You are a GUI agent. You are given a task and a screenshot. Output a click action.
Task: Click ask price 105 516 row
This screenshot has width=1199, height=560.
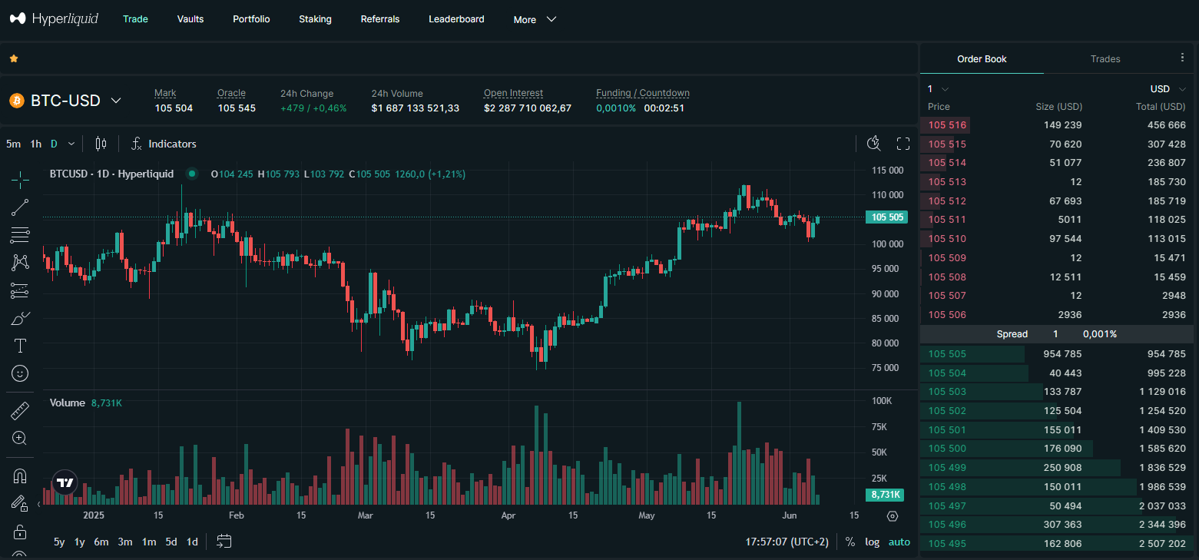tap(1057, 124)
